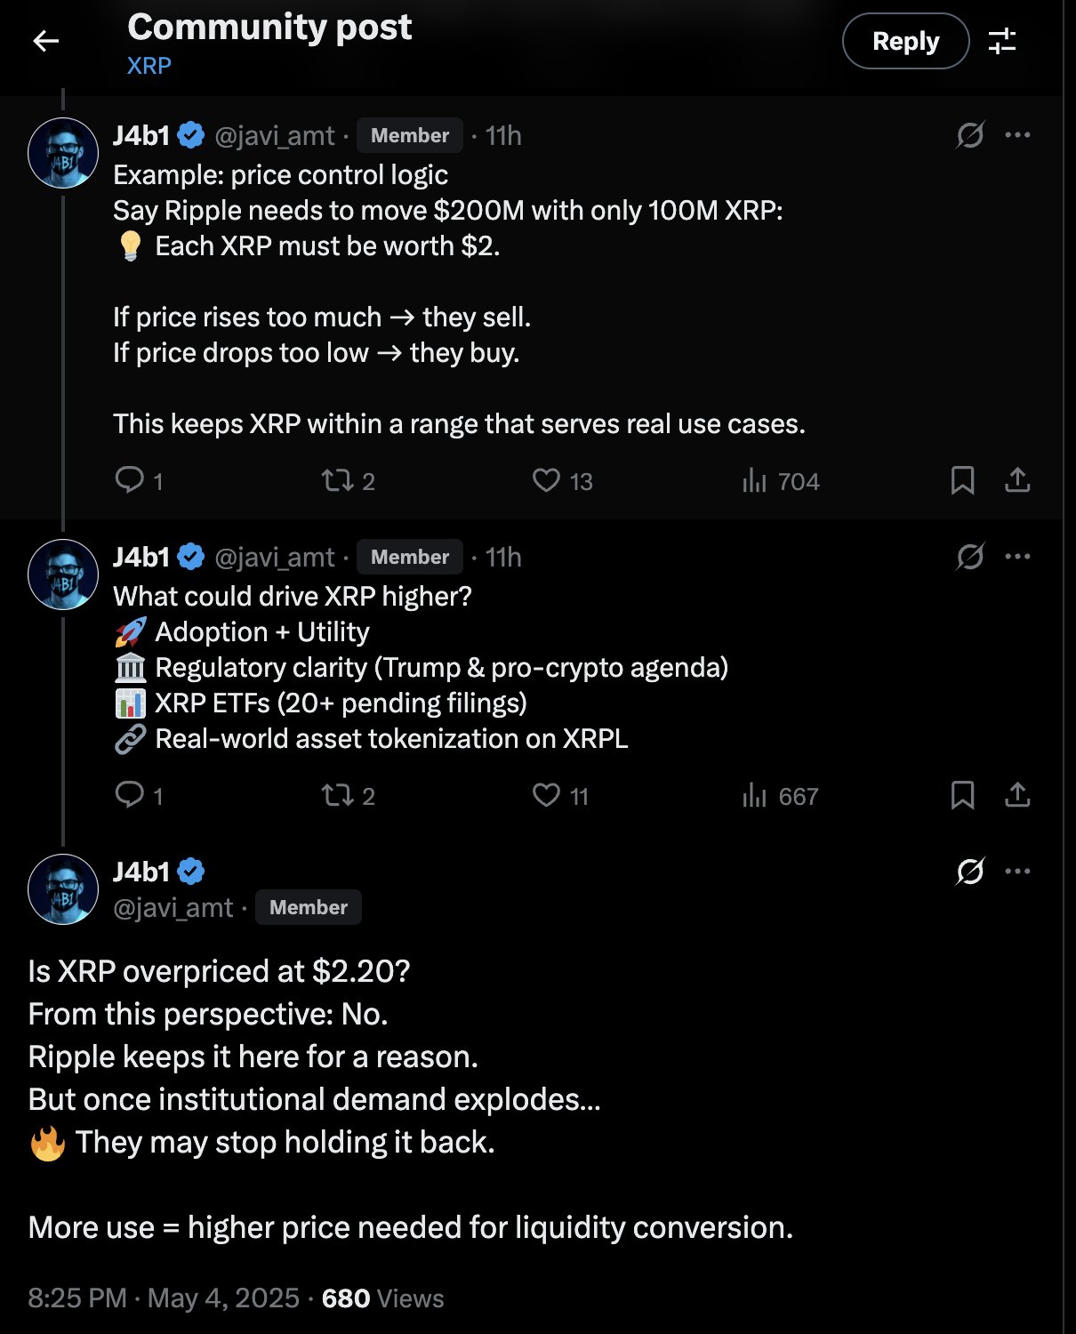Viewport: 1076px width, 1334px height.
Task: Bookmark the 'What could drive XRP higher' post
Action: point(962,795)
